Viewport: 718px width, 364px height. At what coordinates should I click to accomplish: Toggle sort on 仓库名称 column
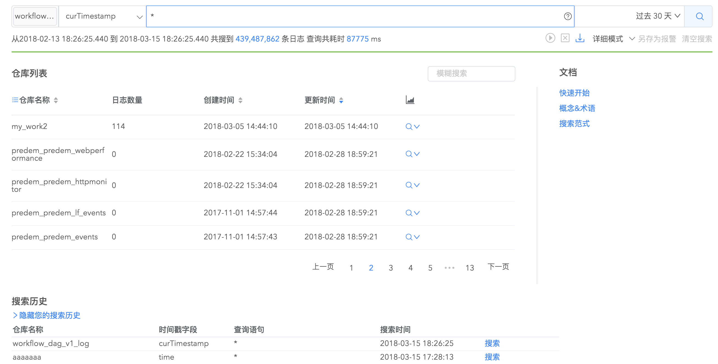pyautogui.click(x=56, y=100)
